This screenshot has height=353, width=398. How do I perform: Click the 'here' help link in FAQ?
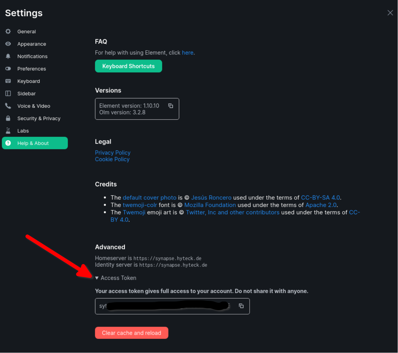(188, 52)
